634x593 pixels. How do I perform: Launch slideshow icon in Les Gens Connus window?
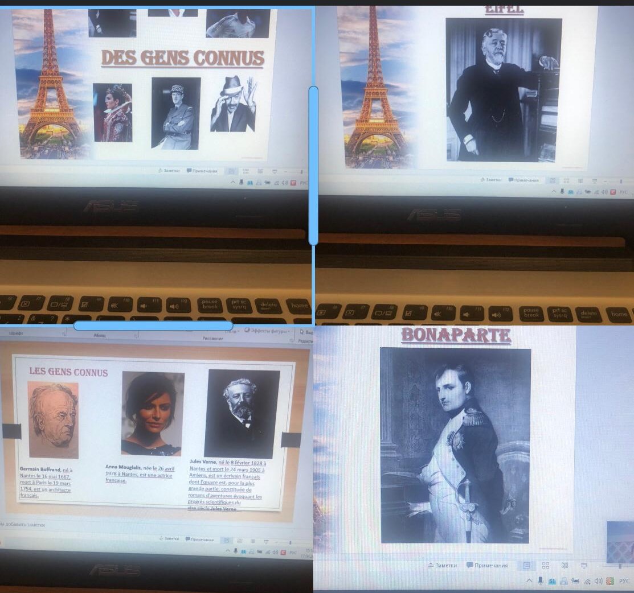[267, 541]
